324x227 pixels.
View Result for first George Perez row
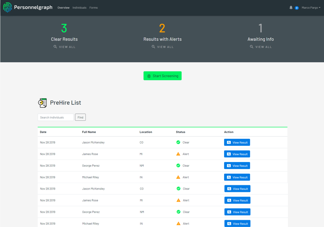[x=237, y=166]
